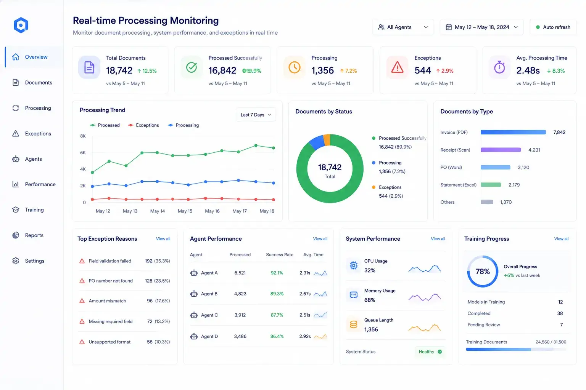Click the CPU Usage sparkline chart
586x390 pixels.
tap(425, 268)
